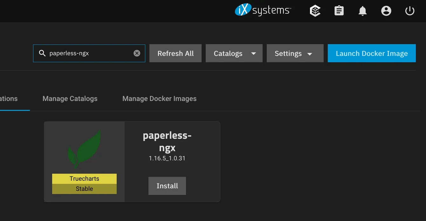This screenshot has height=221, width=426.
Task: Open the Catalogs dropdown
Action: 234,53
